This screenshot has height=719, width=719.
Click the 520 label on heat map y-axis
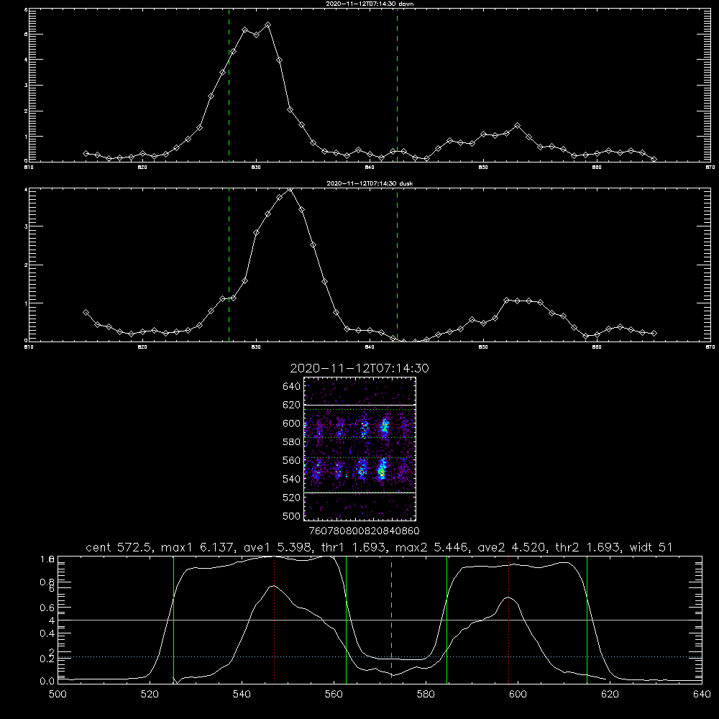click(x=292, y=498)
